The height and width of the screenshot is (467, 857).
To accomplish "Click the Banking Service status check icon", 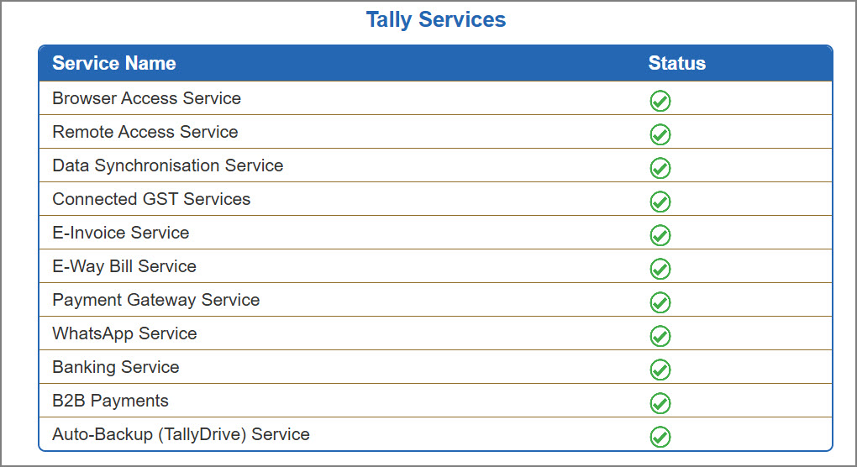I will (660, 370).
